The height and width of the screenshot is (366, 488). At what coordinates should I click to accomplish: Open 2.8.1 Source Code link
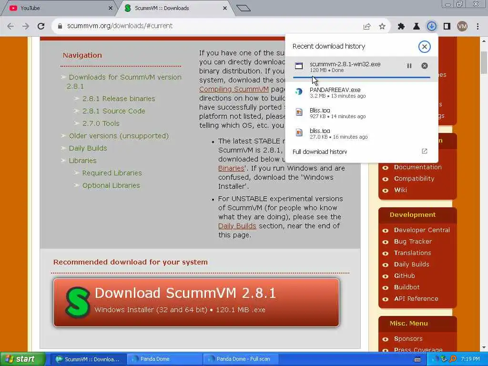coord(113,111)
